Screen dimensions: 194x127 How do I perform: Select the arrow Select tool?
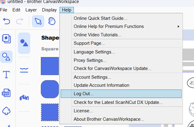38,21
